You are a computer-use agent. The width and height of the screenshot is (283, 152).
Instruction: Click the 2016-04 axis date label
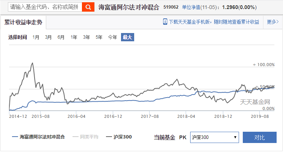(x=76, y=116)
